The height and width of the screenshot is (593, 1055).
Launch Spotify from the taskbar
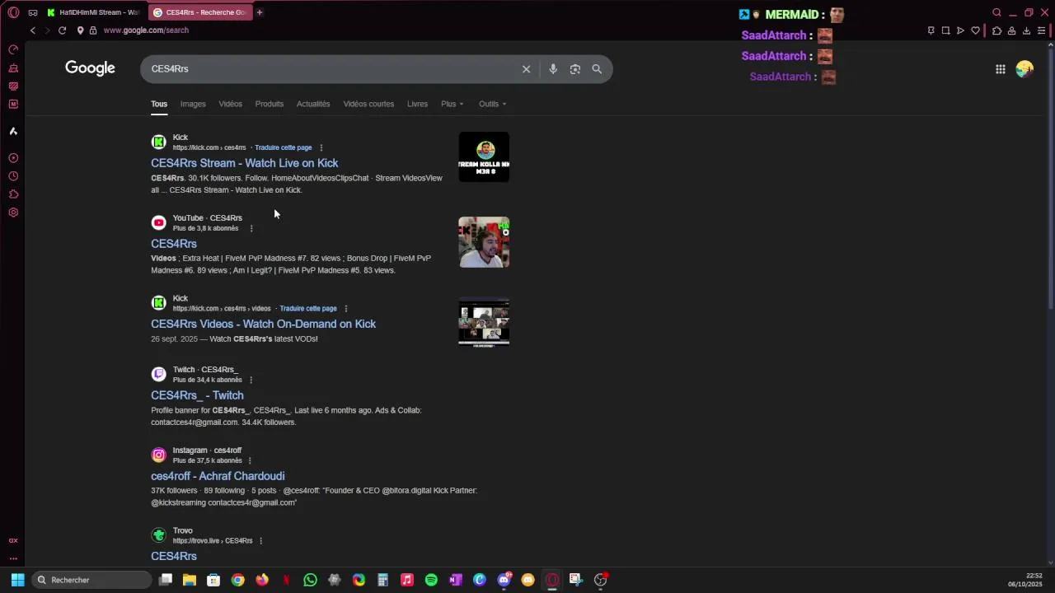(431, 580)
